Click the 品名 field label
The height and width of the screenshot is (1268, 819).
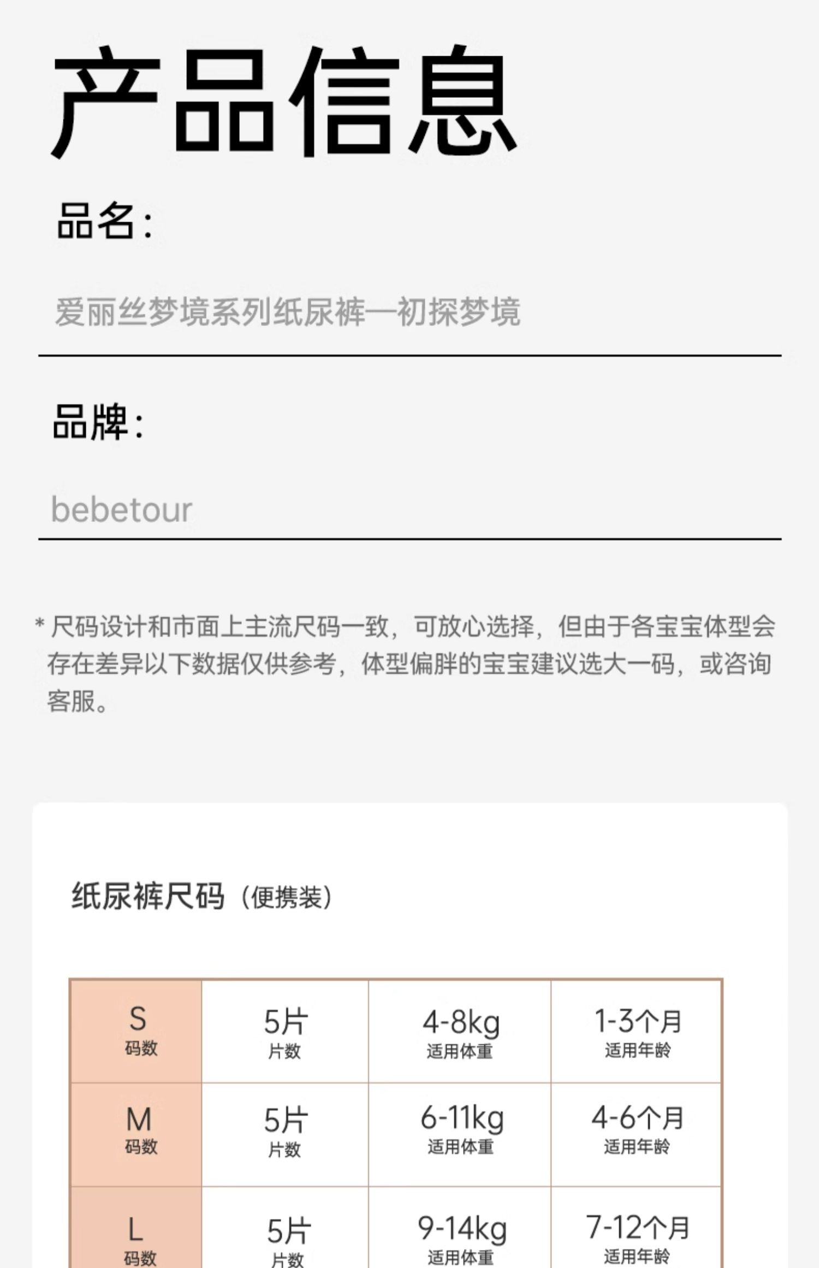tap(104, 221)
